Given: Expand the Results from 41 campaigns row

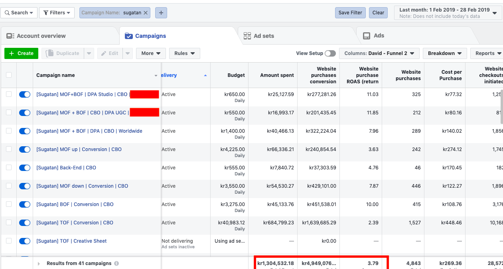Looking at the screenshot, I should click(39, 263).
